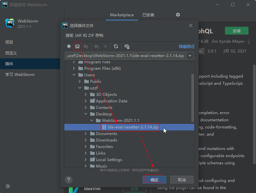Select the Public folder name
This screenshot has height=193, width=256.
pyautogui.click(x=95, y=82)
